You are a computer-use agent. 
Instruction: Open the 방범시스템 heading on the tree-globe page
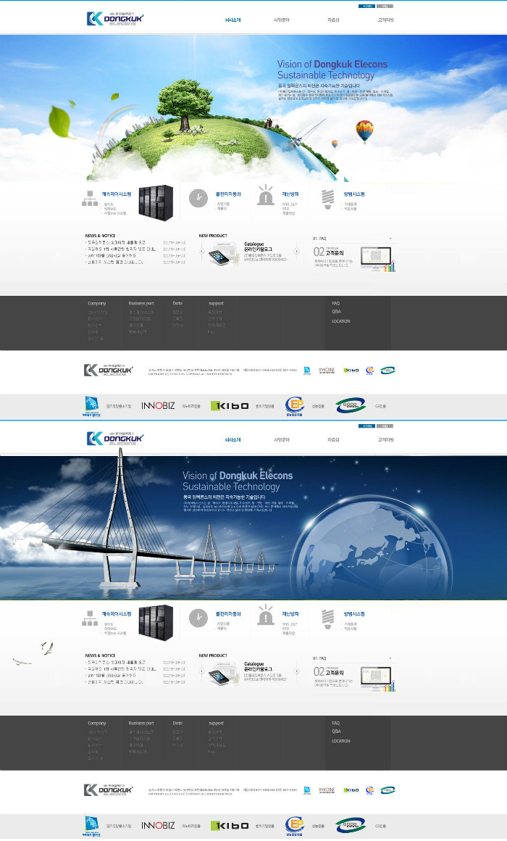point(354,194)
